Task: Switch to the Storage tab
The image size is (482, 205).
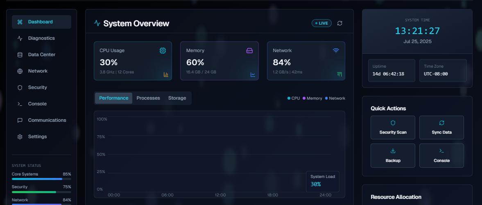Action: (177, 98)
